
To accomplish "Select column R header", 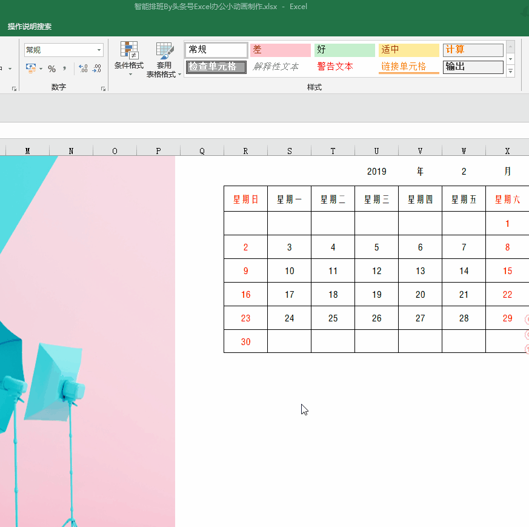I will coord(245,151).
